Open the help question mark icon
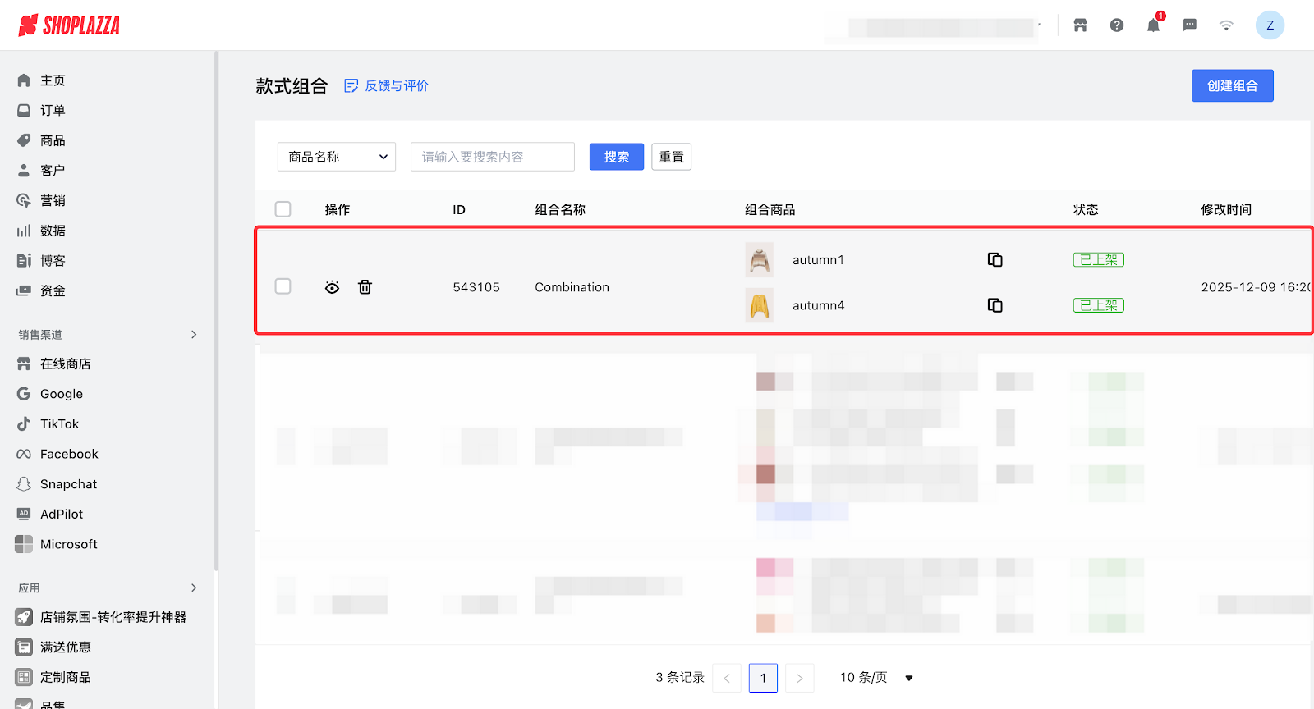The image size is (1314, 709). tap(1117, 25)
